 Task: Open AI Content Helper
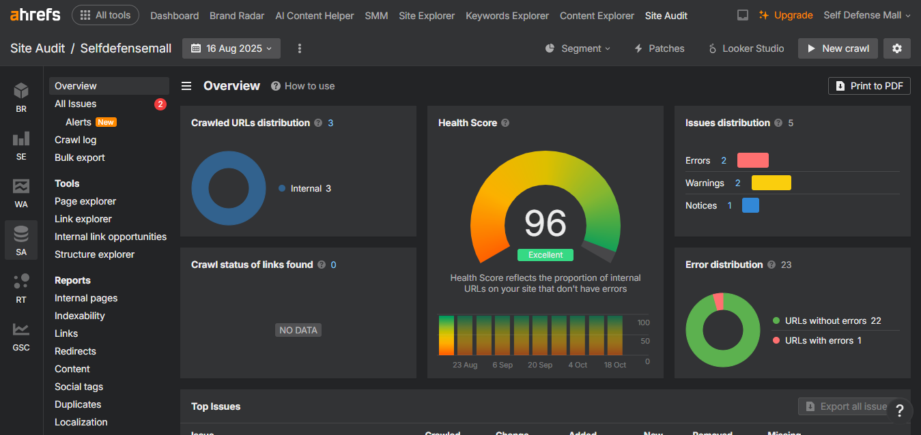(315, 15)
